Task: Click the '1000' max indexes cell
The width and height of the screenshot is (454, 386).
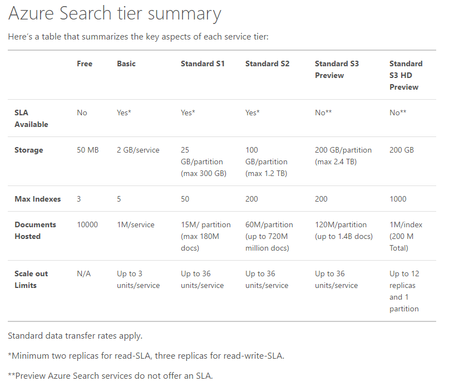Action: click(x=398, y=199)
